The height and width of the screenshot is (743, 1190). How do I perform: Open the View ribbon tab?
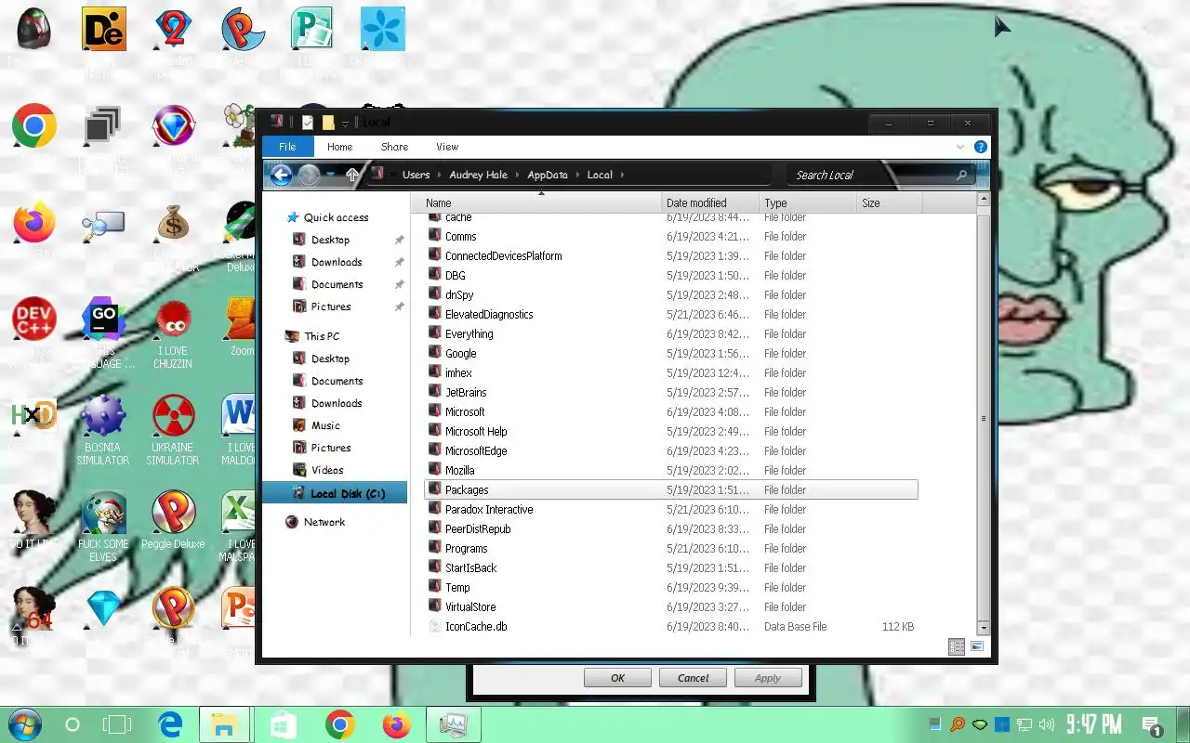coord(447,147)
